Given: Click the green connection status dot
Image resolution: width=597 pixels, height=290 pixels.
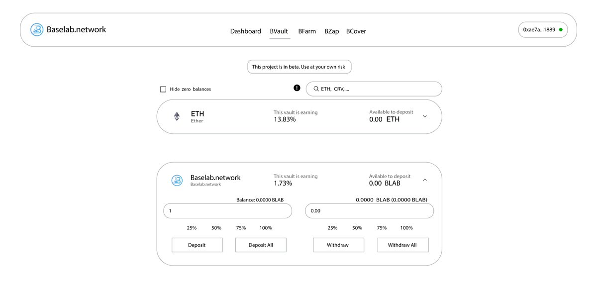Looking at the screenshot, I should [x=561, y=30].
